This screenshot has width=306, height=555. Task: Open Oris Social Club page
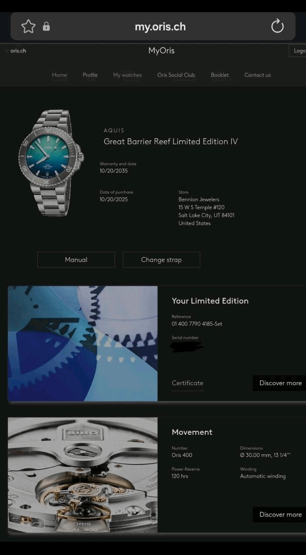[176, 75]
